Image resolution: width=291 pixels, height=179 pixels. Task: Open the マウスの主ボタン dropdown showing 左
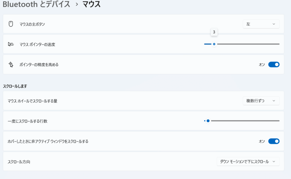click(x=261, y=24)
